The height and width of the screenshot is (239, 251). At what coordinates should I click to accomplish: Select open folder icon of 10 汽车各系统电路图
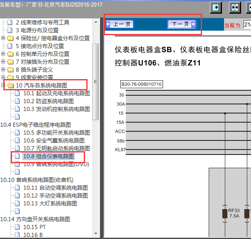click(x=10, y=85)
